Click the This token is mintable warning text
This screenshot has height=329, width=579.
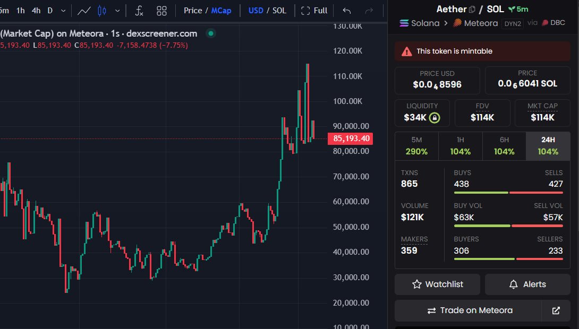[x=455, y=51]
